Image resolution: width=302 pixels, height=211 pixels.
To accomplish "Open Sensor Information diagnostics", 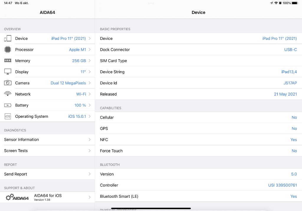I will coord(47,140).
